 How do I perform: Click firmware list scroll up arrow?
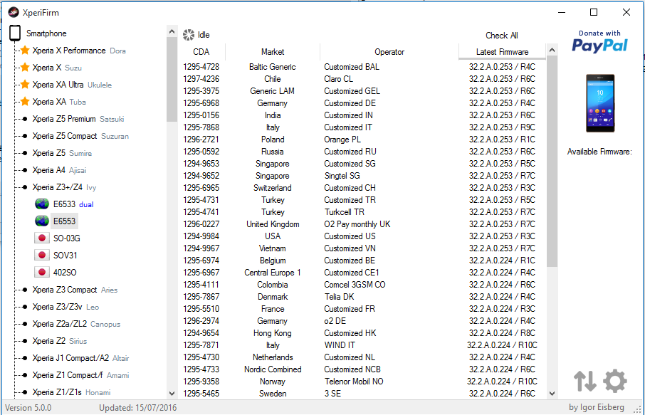coord(552,50)
